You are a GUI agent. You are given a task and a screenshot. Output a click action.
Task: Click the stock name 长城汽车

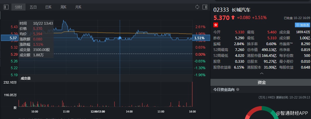[x=241, y=10]
